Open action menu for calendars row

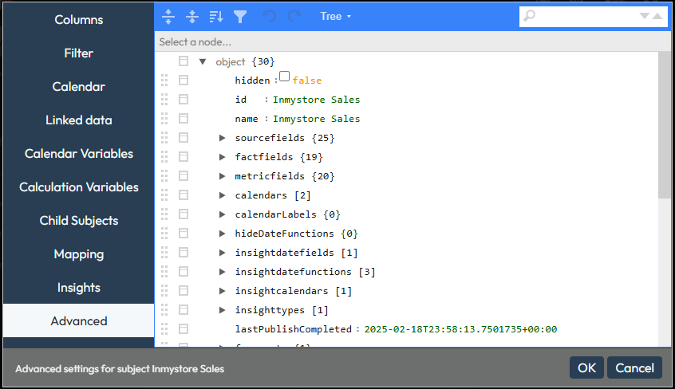[184, 195]
